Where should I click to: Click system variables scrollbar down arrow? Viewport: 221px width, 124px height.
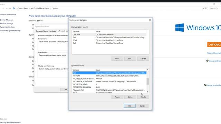click(147, 91)
